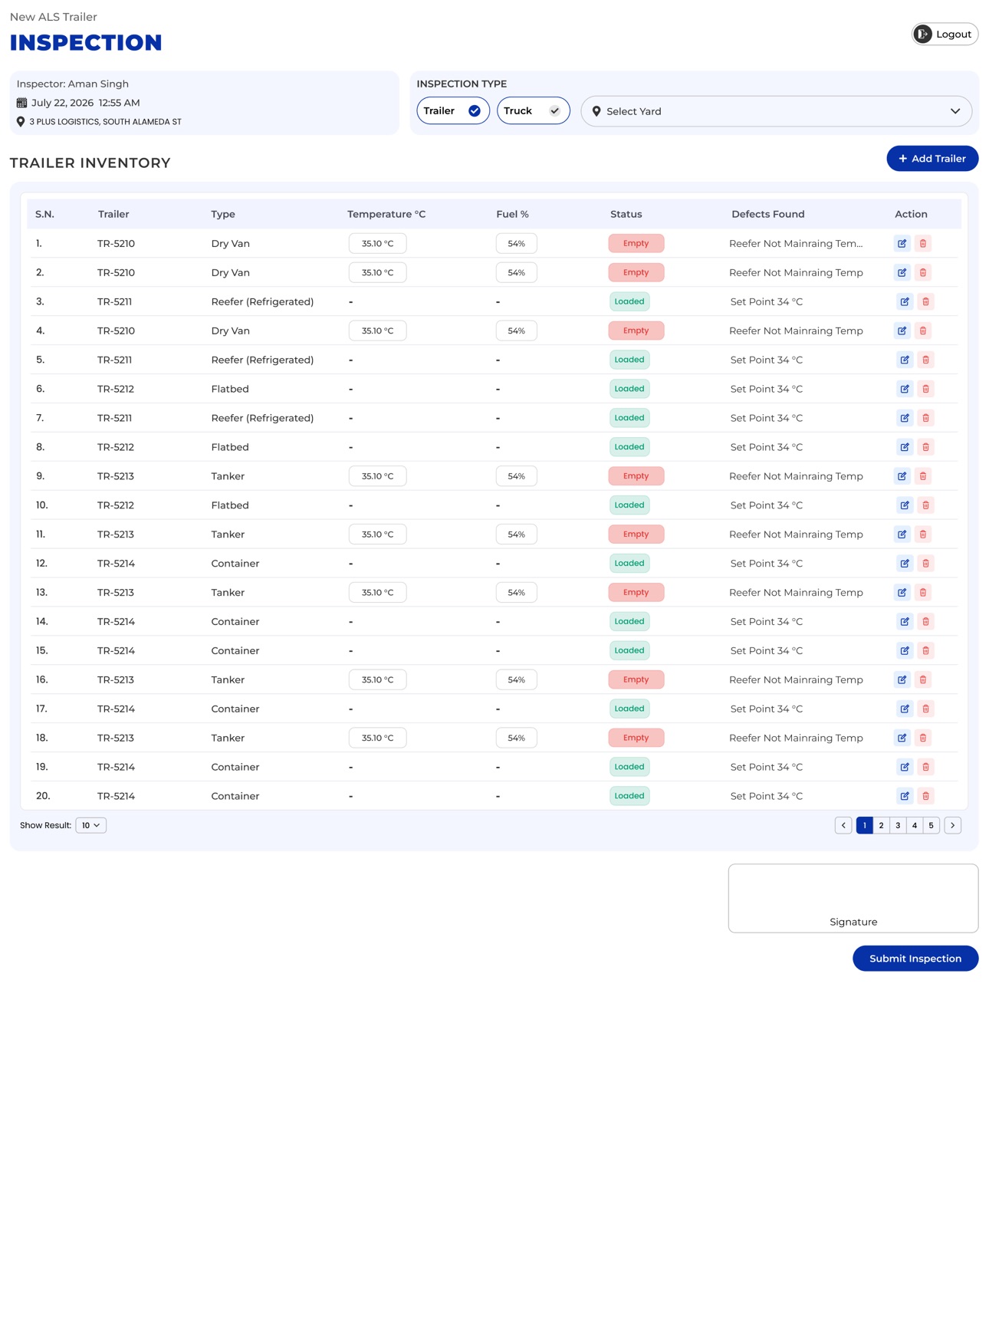Go to page 4
Screen dimensions: 989x1319
(x=915, y=826)
